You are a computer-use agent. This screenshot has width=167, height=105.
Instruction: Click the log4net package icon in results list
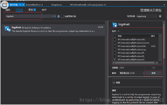click(x=7, y=29)
